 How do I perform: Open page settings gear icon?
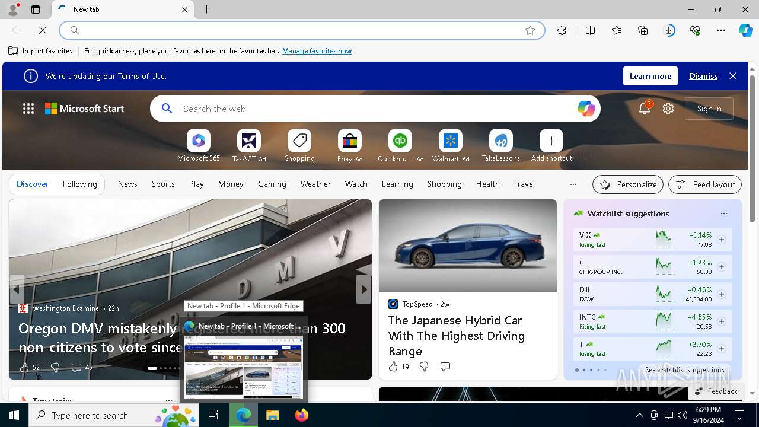[x=668, y=109]
